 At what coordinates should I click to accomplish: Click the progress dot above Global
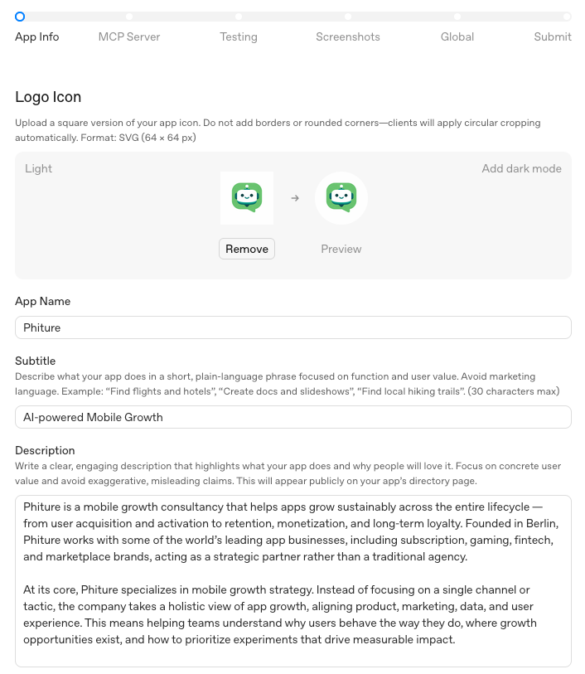(457, 17)
